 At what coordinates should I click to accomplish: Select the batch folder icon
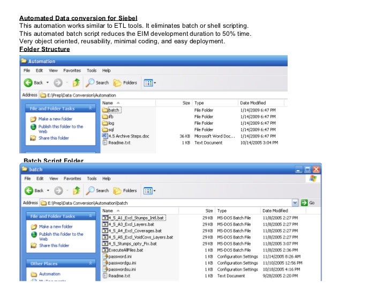pos(105,110)
